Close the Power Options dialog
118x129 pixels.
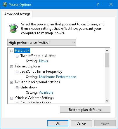tap(111, 4)
